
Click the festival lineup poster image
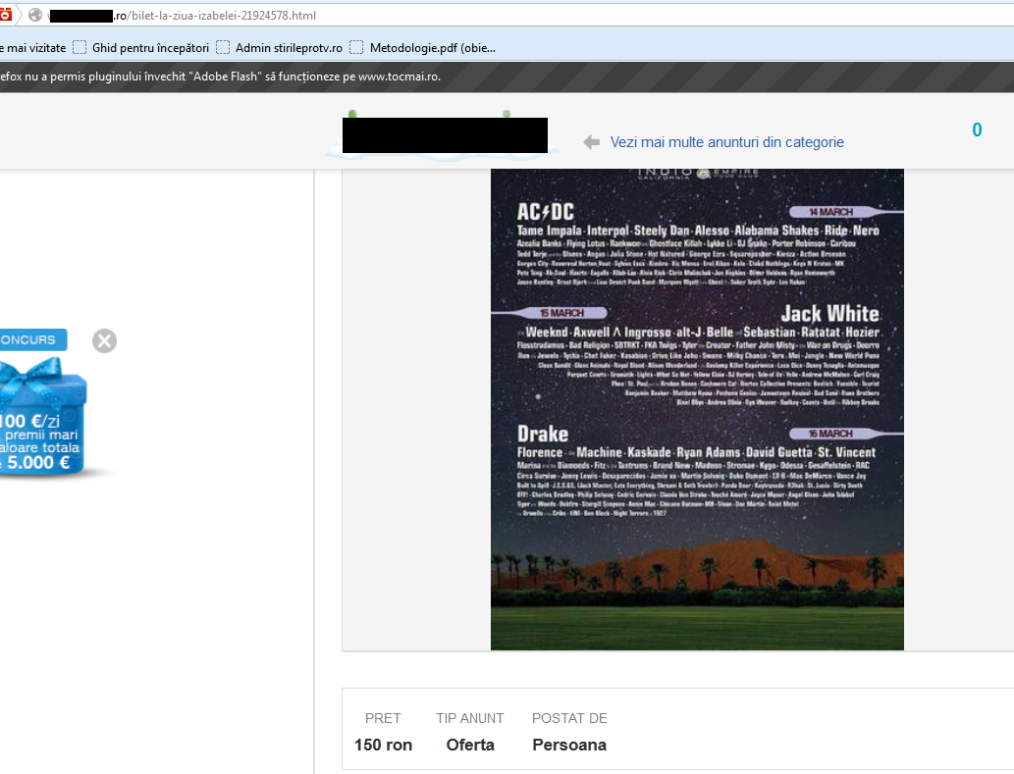(x=697, y=408)
